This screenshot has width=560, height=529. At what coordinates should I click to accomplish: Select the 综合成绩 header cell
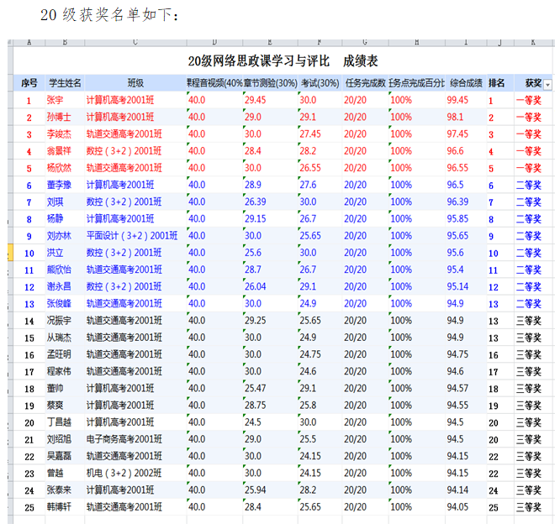(x=465, y=83)
